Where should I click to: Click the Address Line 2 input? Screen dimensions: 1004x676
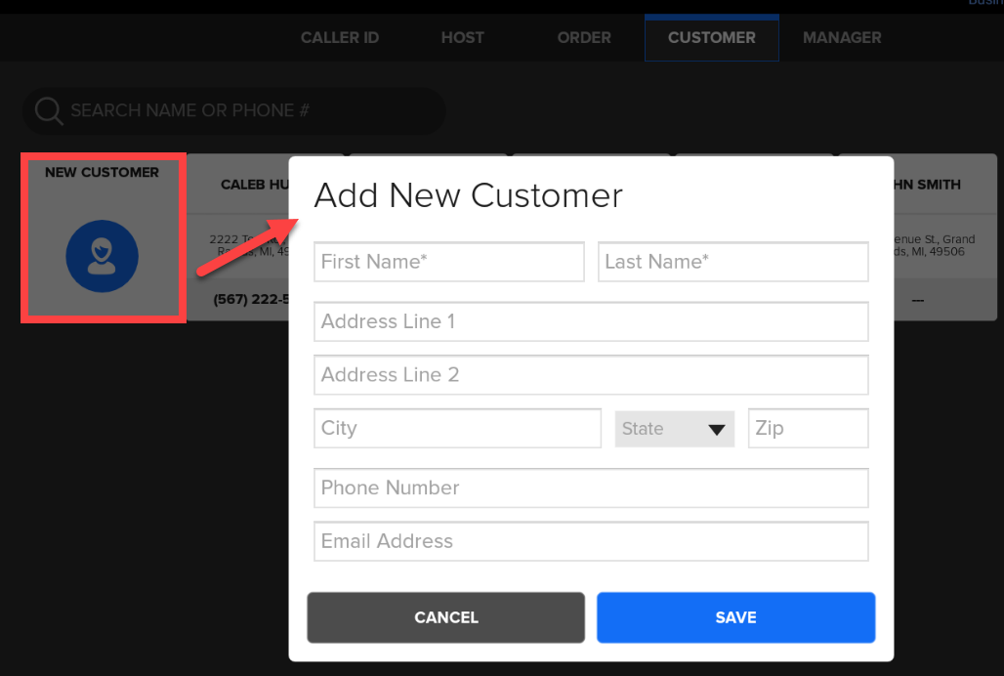tap(591, 375)
